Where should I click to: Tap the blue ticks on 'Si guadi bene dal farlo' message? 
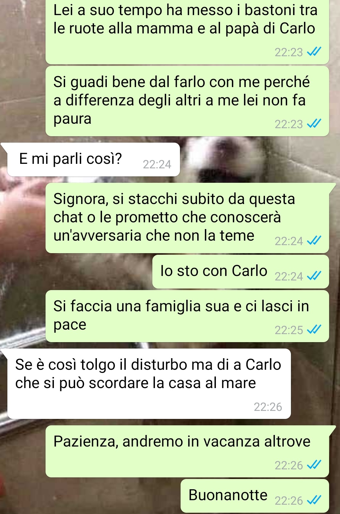pyautogui.click(x=314, y=124)
